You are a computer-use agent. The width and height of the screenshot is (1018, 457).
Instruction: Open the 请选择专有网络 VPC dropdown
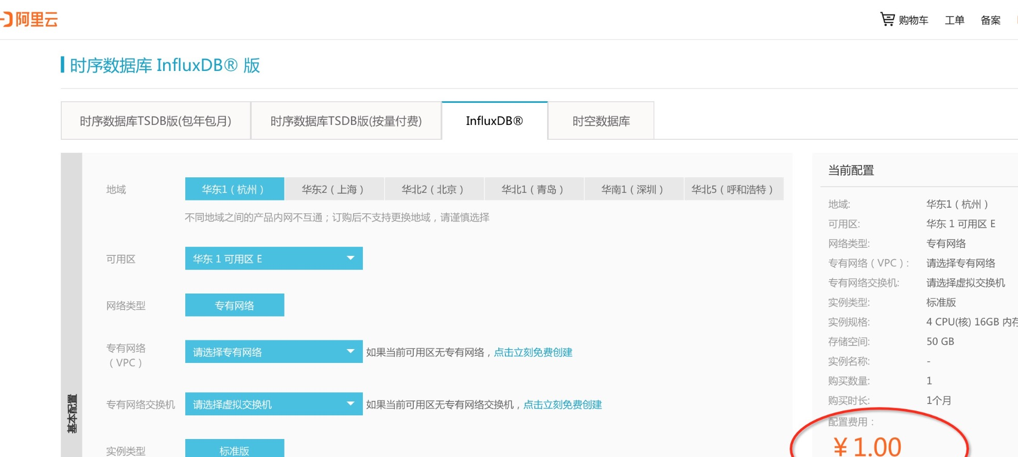[274, 352]
